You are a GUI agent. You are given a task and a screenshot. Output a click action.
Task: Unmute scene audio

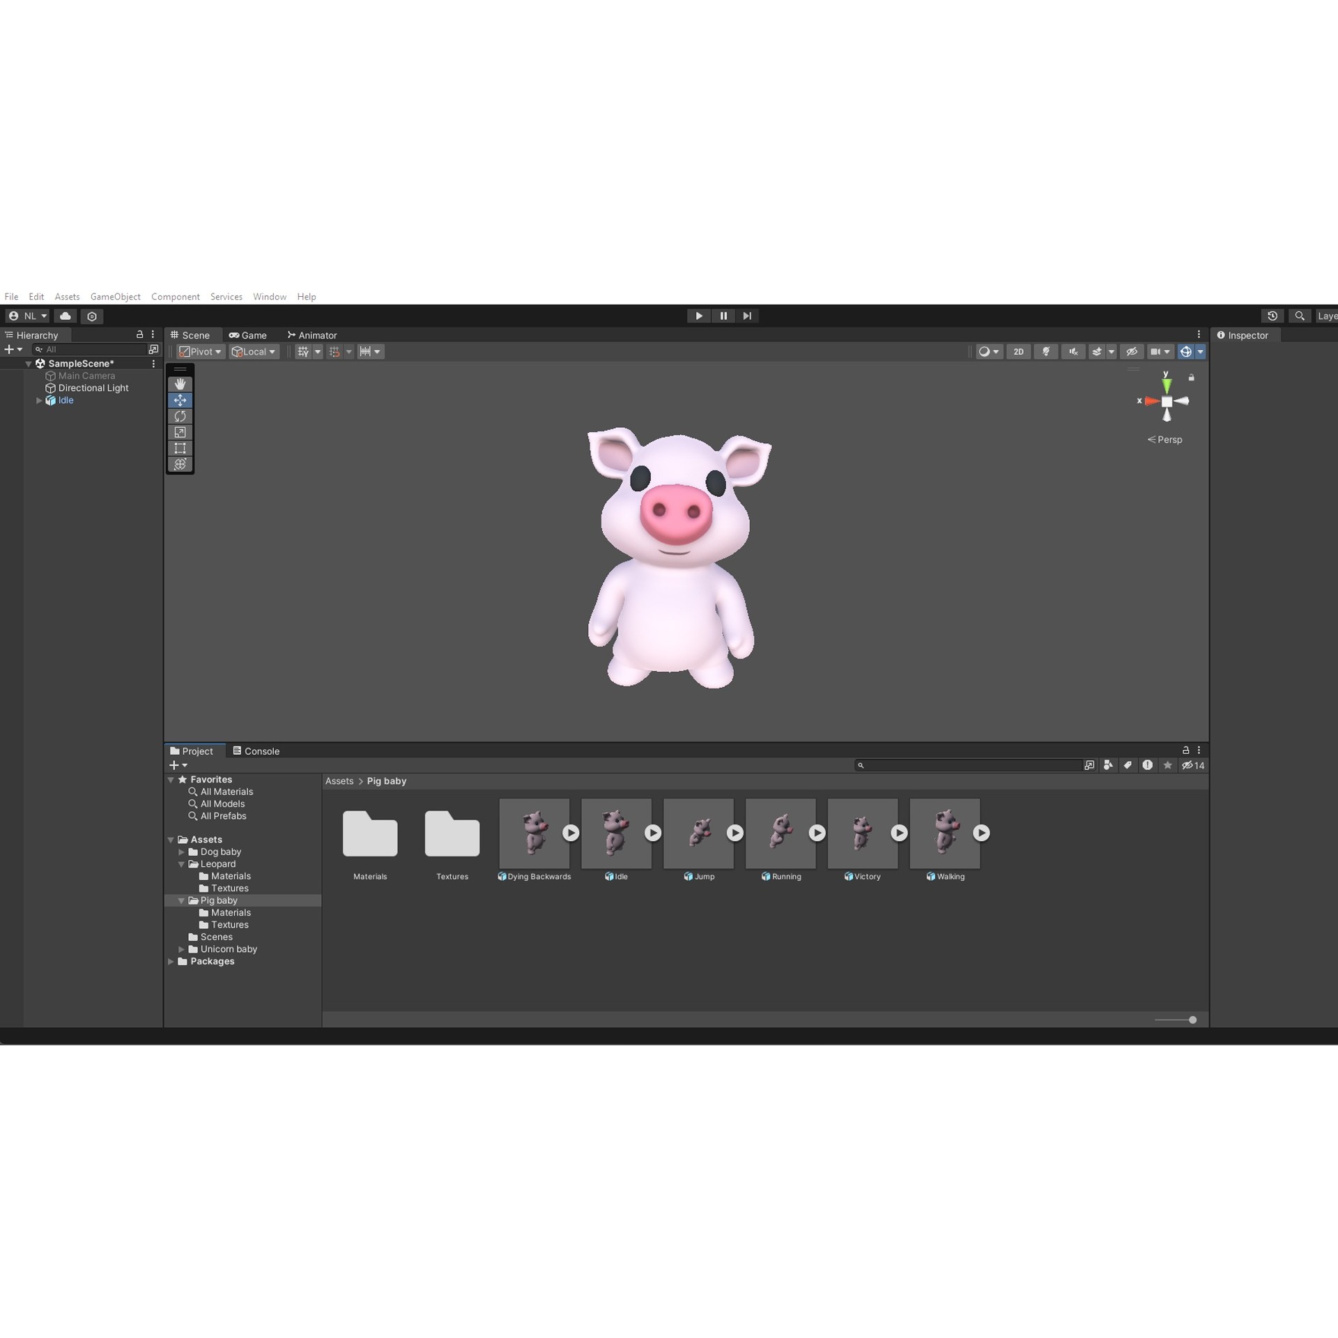(1072, 351)
